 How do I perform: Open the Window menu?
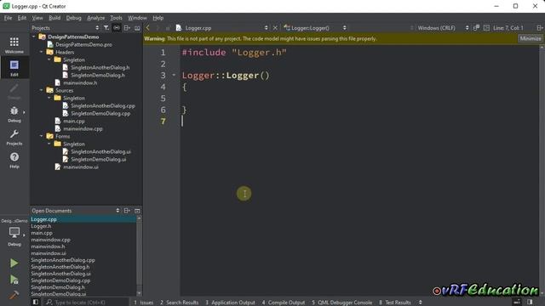pyautogui.click(x=137, y=18)
